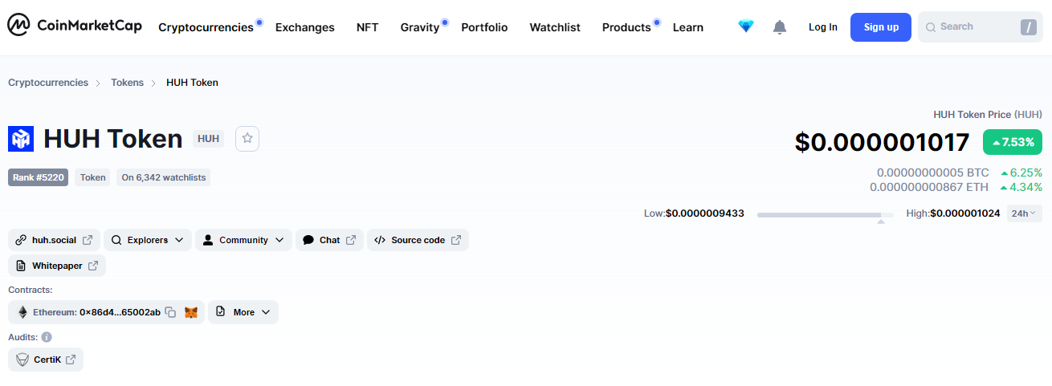
Task: Click the Ethereum logo in contracts
Action: (x=22, y=312)
